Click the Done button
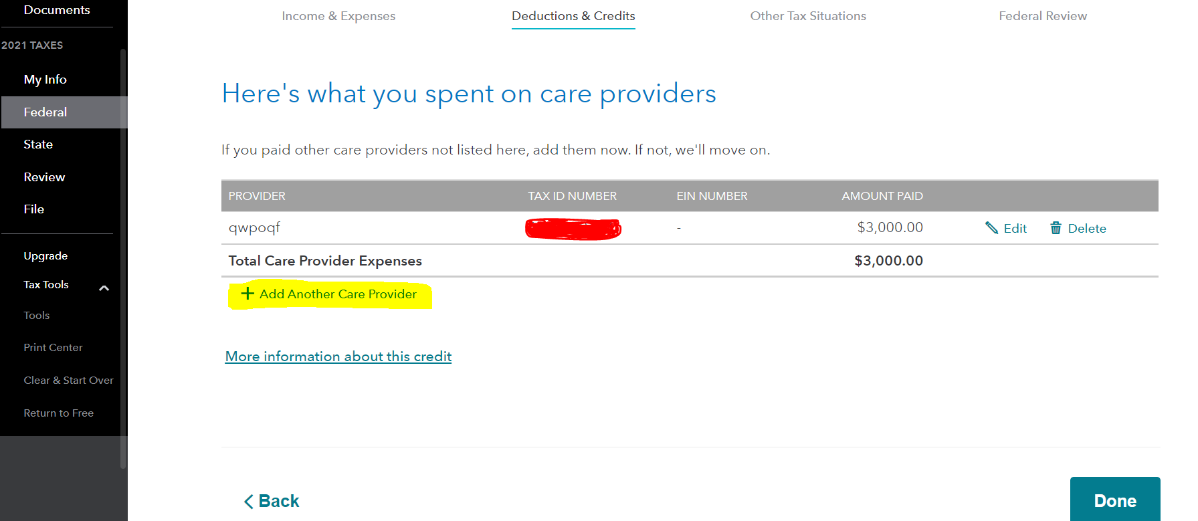Viewport: 1198px width, 521px height. pos(1115,499)
